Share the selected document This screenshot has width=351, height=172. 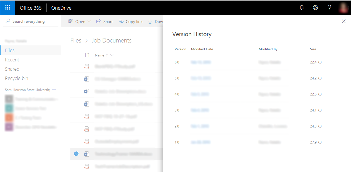click(x=105, y=21)
